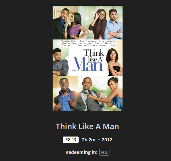Click the woman in black strapless dress
The height and width of the screenshot is (161, 171).
pos(114,62)
